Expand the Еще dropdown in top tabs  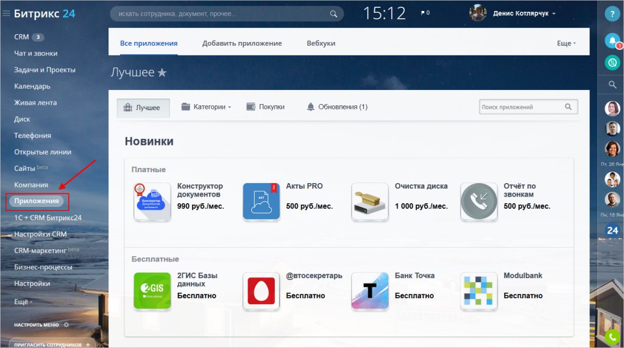(x=566, y=43)
